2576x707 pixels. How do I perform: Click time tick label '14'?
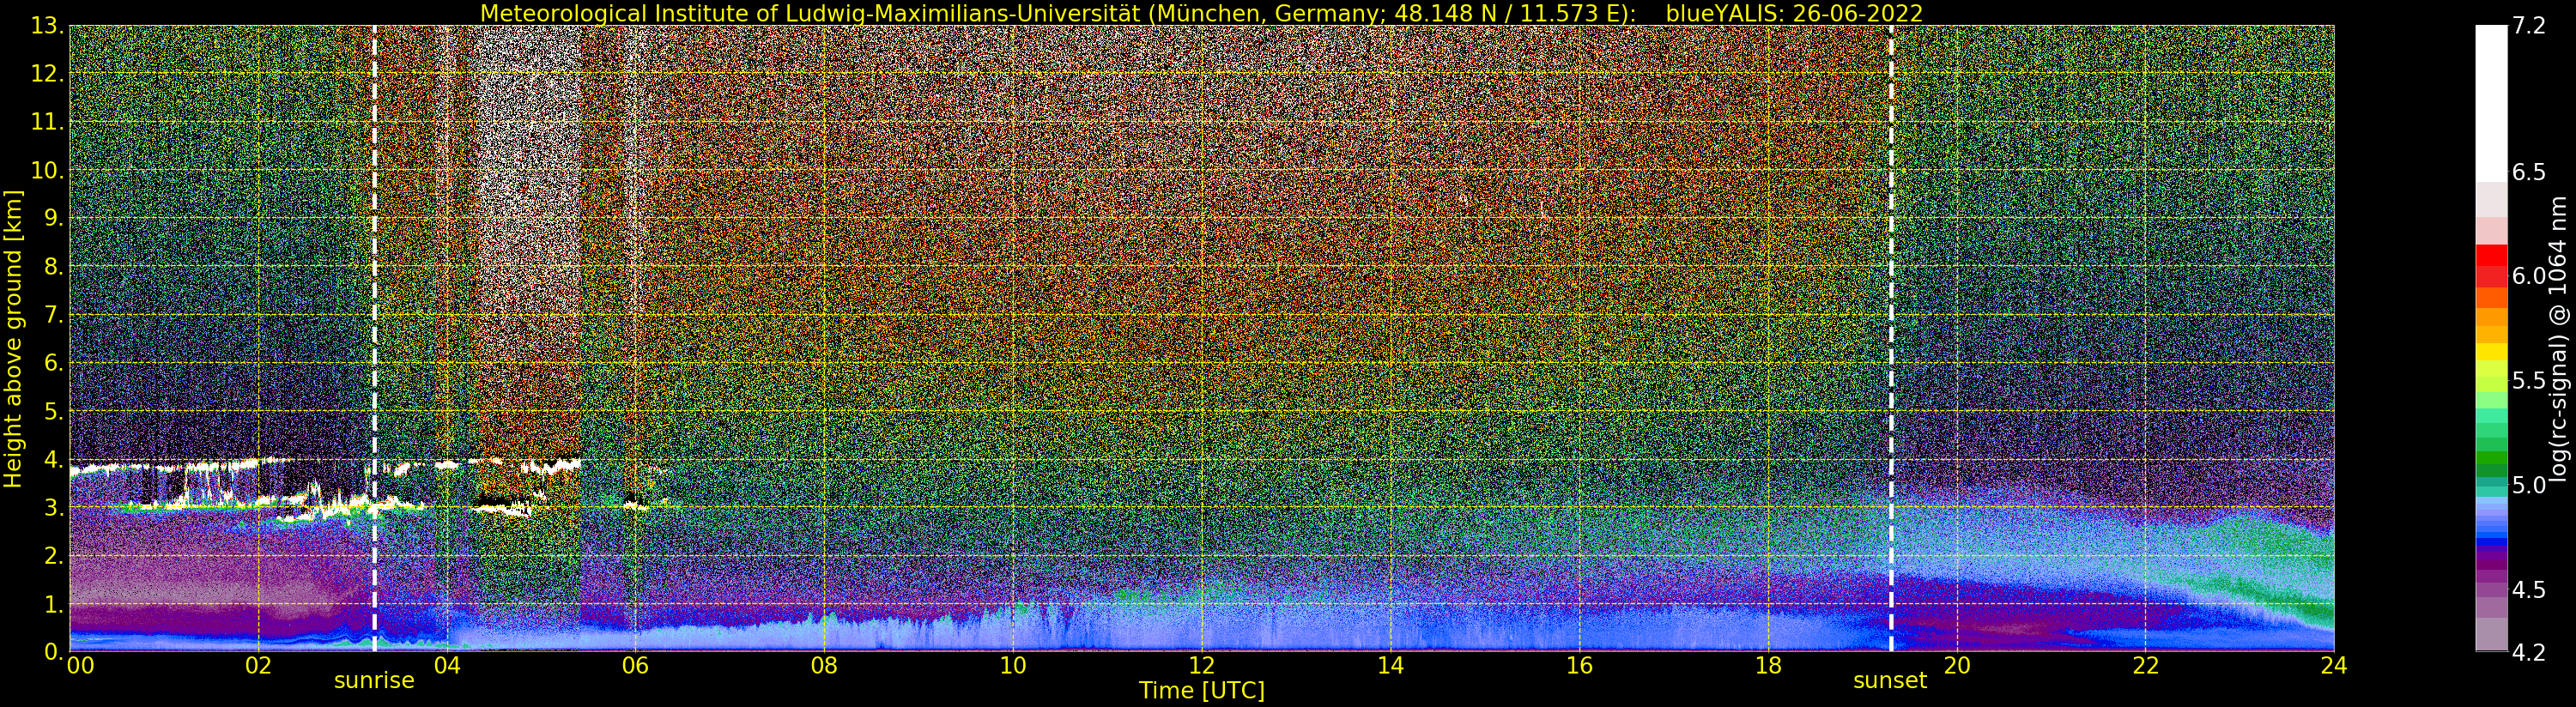pyautogui.click(x=1390, y=665)
